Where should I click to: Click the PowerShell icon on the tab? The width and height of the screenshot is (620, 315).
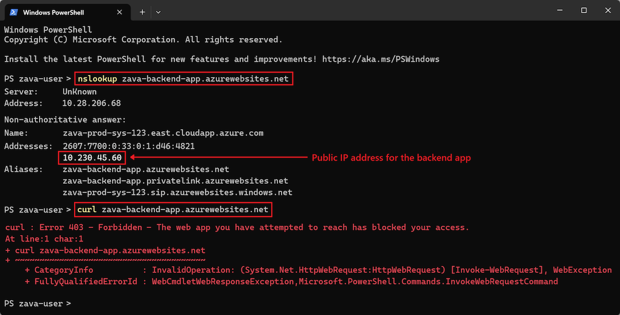[x=13, y=11]
